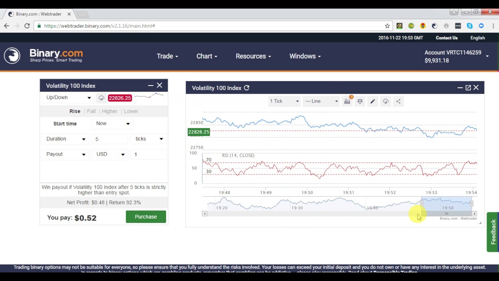The width and height of the screenshot is (499, 281).
Task: Refresh the Volatility 100 Index chart
Action: click(246, 88)
